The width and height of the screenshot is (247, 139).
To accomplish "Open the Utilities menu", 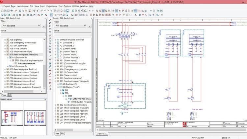I will (x=75, y=6).
